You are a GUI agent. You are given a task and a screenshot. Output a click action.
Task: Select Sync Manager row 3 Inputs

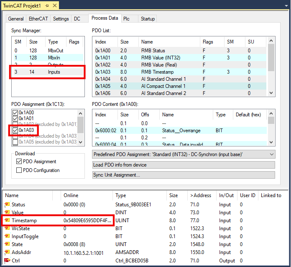[x=48, y=72]
